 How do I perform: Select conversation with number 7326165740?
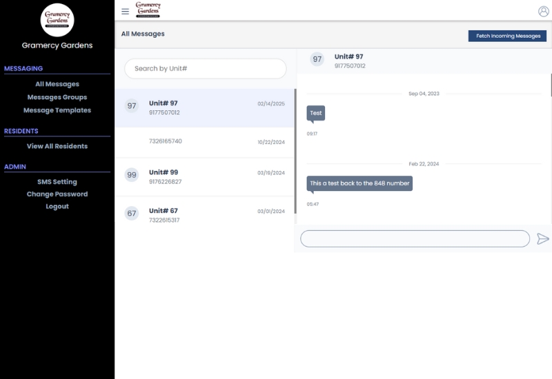(x=204, y=141)
